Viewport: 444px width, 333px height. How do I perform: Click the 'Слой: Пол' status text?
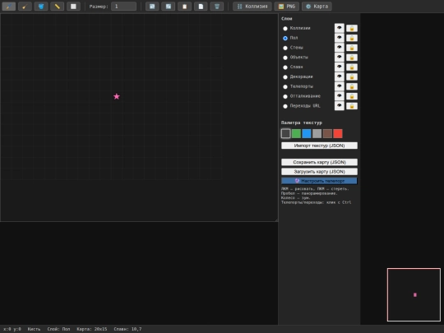[58, 329]
